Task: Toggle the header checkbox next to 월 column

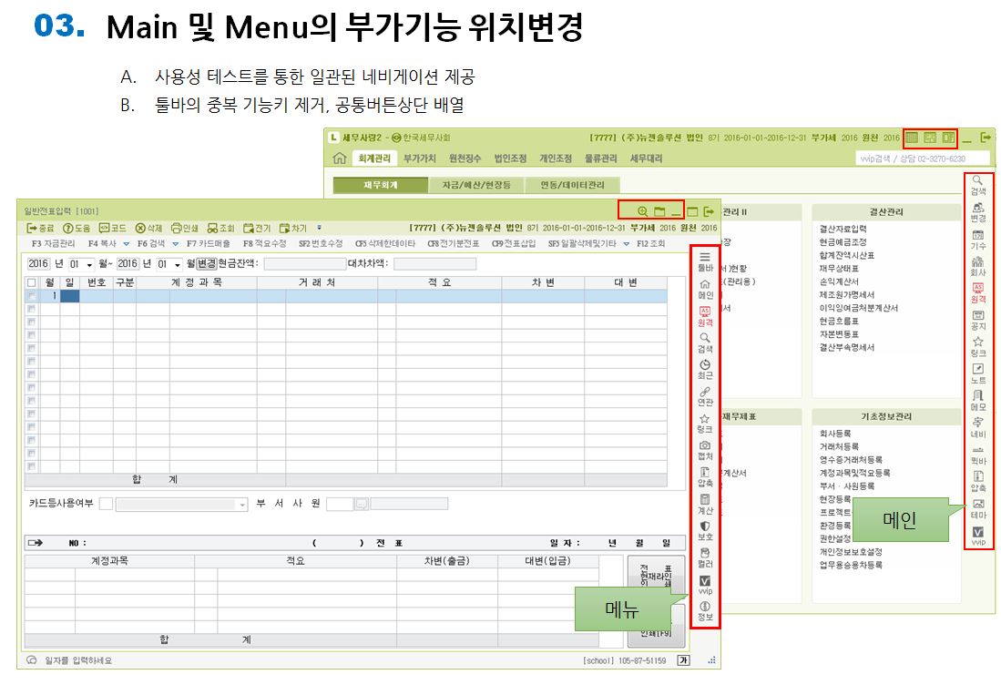Action: tap(32, 282)
